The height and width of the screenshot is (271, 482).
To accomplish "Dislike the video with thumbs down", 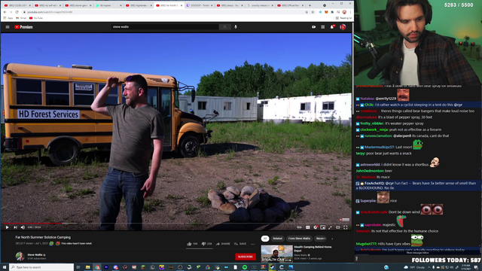I will [206, 244].
